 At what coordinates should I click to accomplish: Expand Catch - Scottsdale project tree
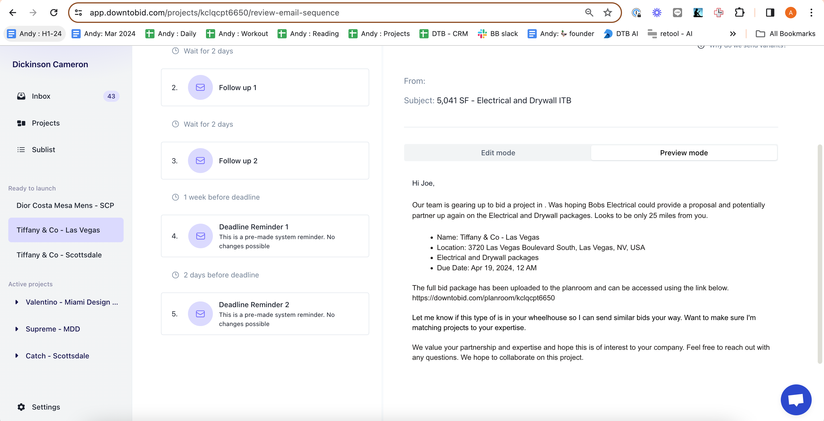(17, 356)
